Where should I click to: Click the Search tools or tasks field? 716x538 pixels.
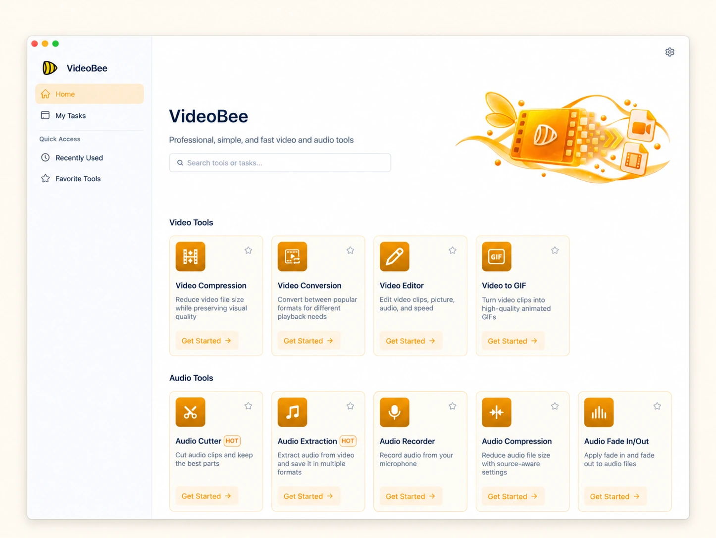click(280, 162)
